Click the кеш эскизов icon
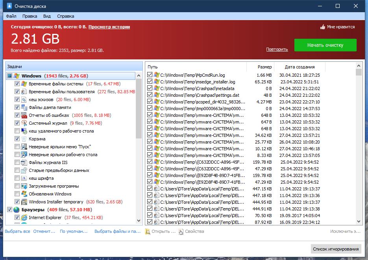The width and height of the screenshot is (368, 260). click(x=24, y=100)
